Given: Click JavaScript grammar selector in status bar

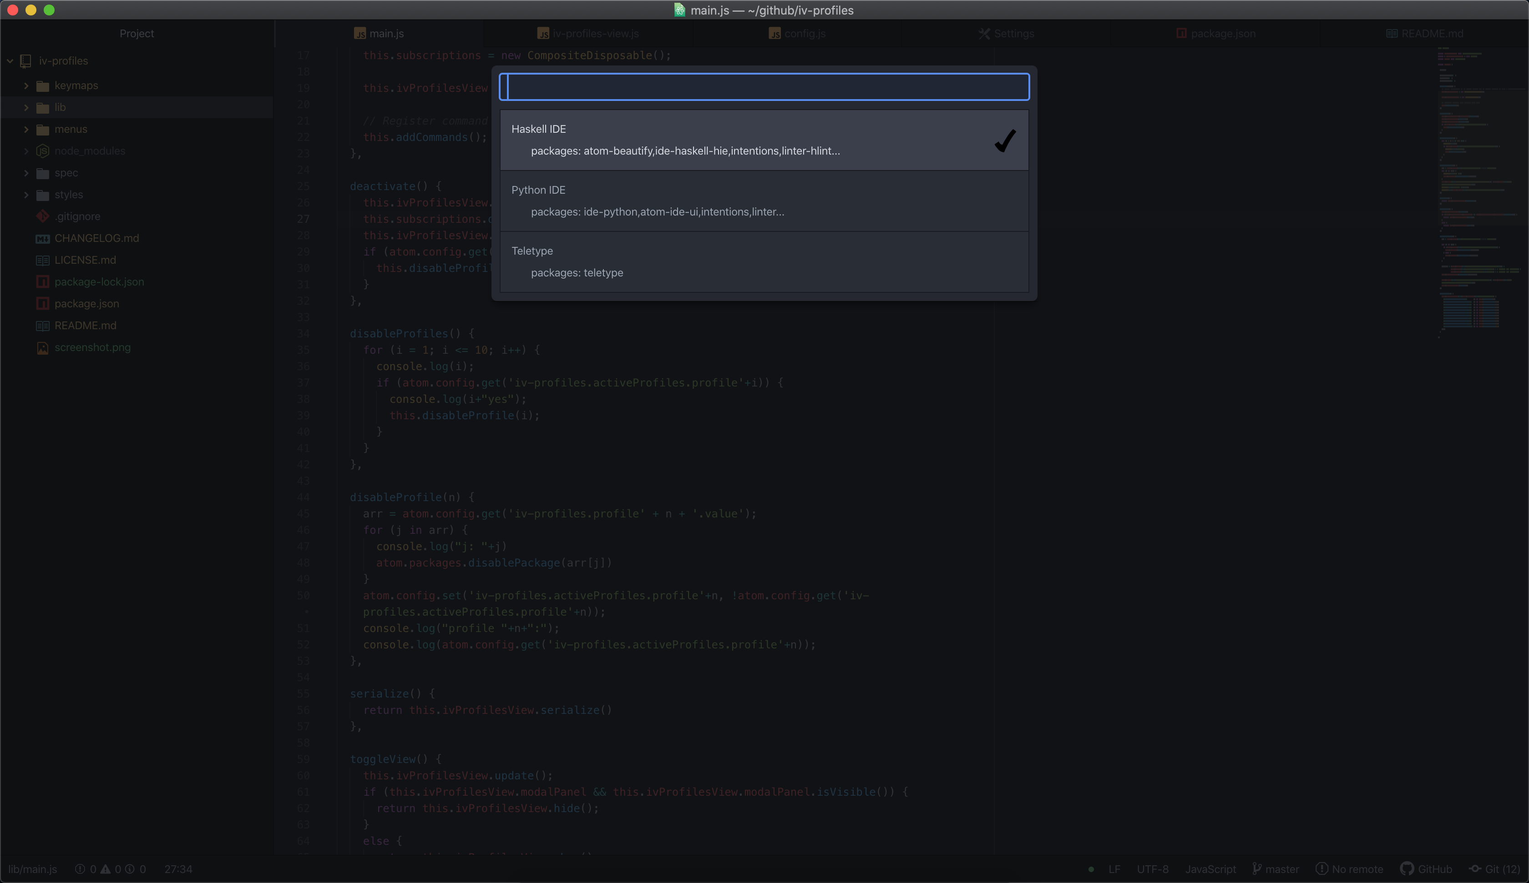Looking at the screenshot, I should 1210,868.
